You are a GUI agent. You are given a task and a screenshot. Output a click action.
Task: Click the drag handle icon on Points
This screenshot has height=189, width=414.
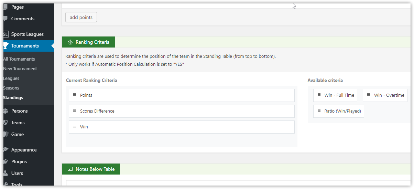pyautogui.click(x=75, y=95)
